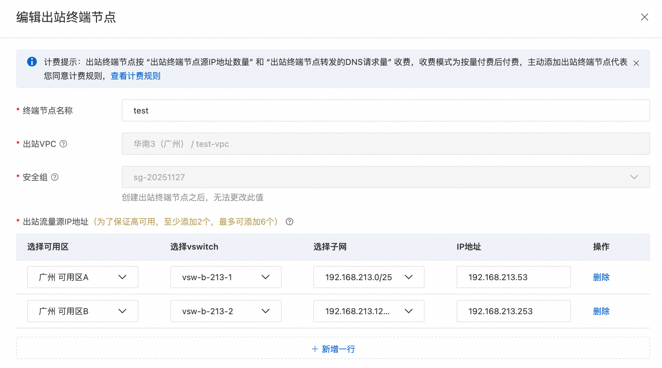662x368 pixels.
Task: Click the 选择可用区 column header
Action: tap(48, 246)
